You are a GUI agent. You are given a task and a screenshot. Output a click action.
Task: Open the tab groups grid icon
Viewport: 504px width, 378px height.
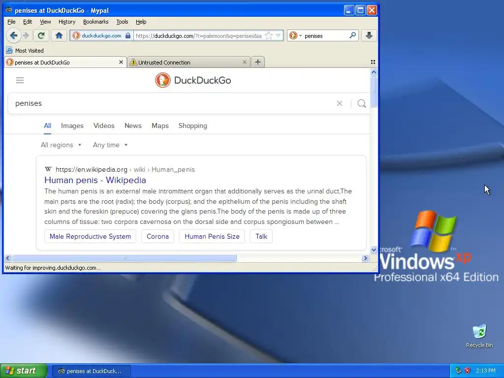pyautogui.click(x=373, y=62)
